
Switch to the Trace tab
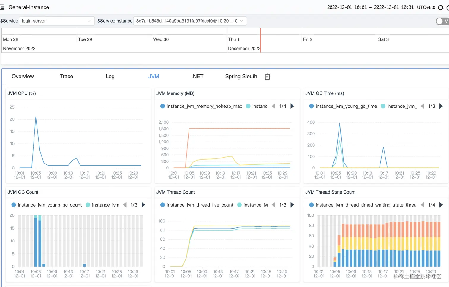click(x=67, y=77)
